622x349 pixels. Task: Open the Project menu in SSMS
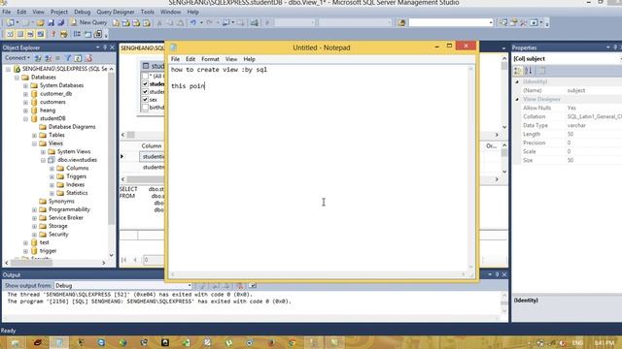tap(59, 12)
